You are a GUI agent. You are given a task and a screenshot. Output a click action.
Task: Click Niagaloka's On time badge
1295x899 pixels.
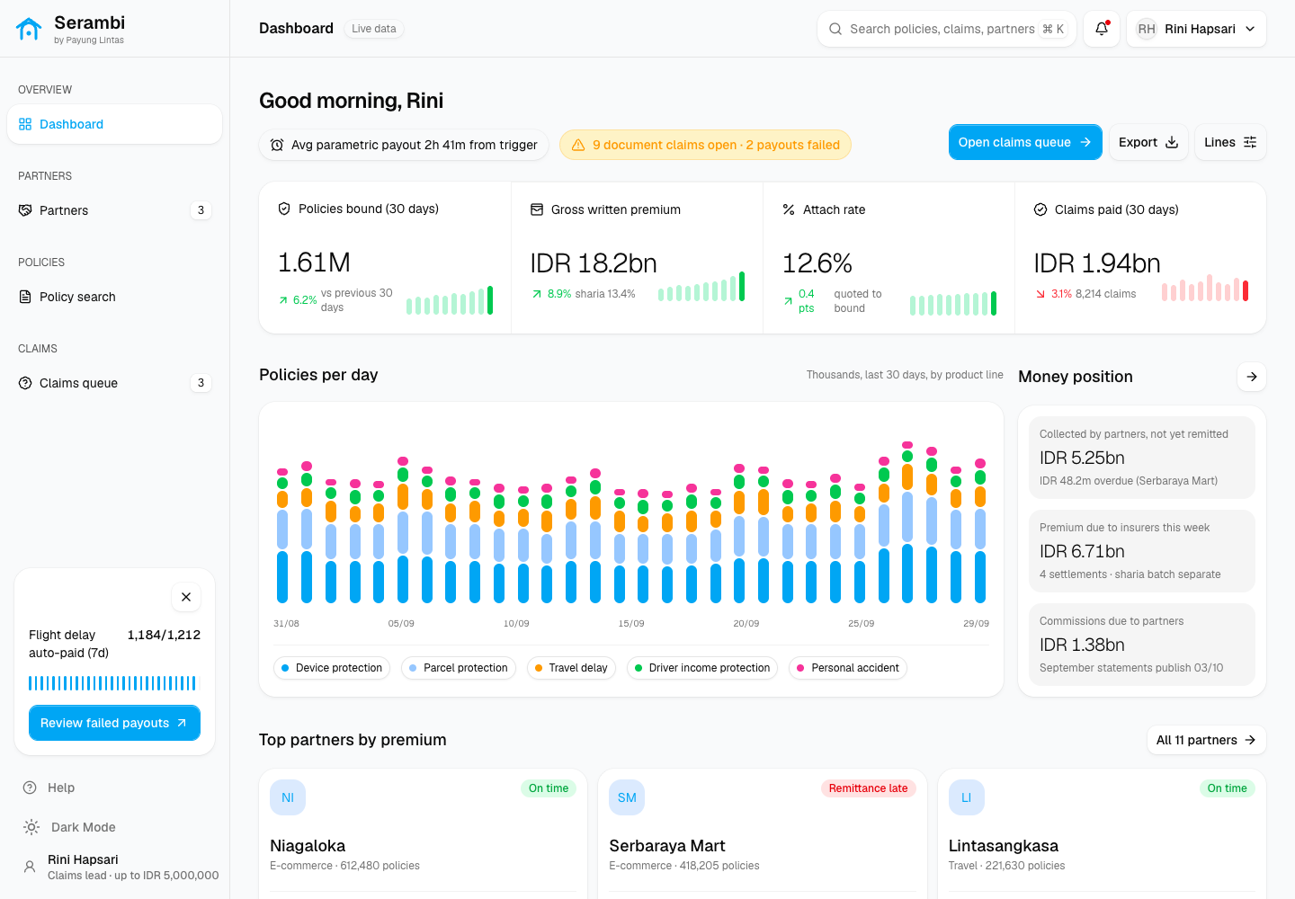tap(549, 788)
